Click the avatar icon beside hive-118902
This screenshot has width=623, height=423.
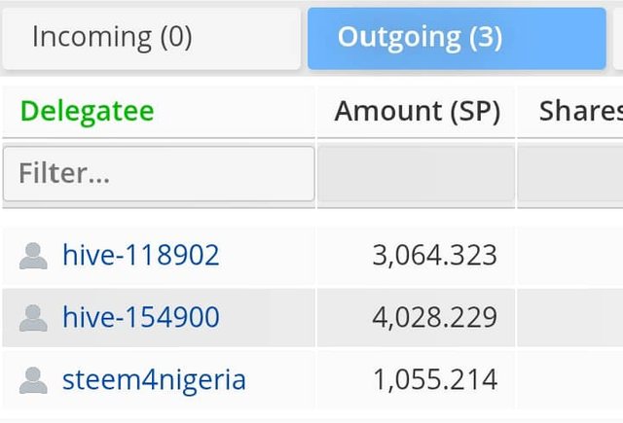(x=33, y=256)
